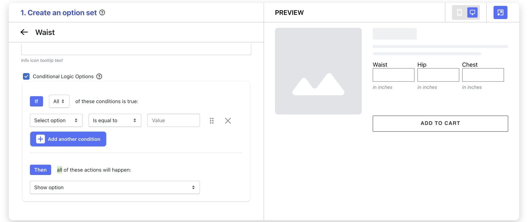Viewport: 528px width, 222px height.
Task: Switch preview to mobile view
Action: [459, 13]
